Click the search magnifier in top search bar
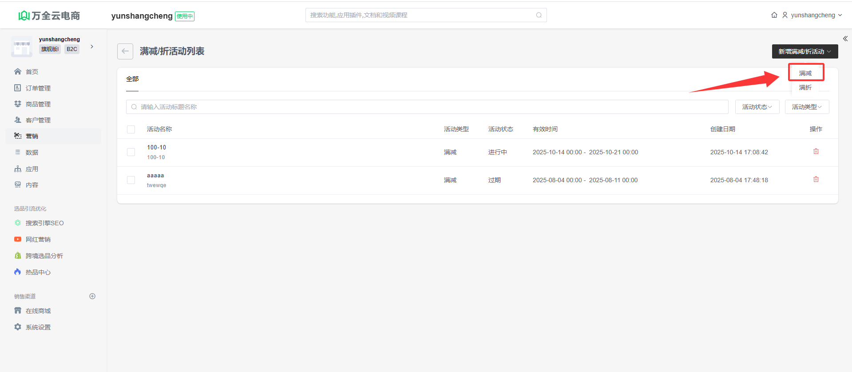The height and width of the screenshot is (372, 852). (539, 15)
